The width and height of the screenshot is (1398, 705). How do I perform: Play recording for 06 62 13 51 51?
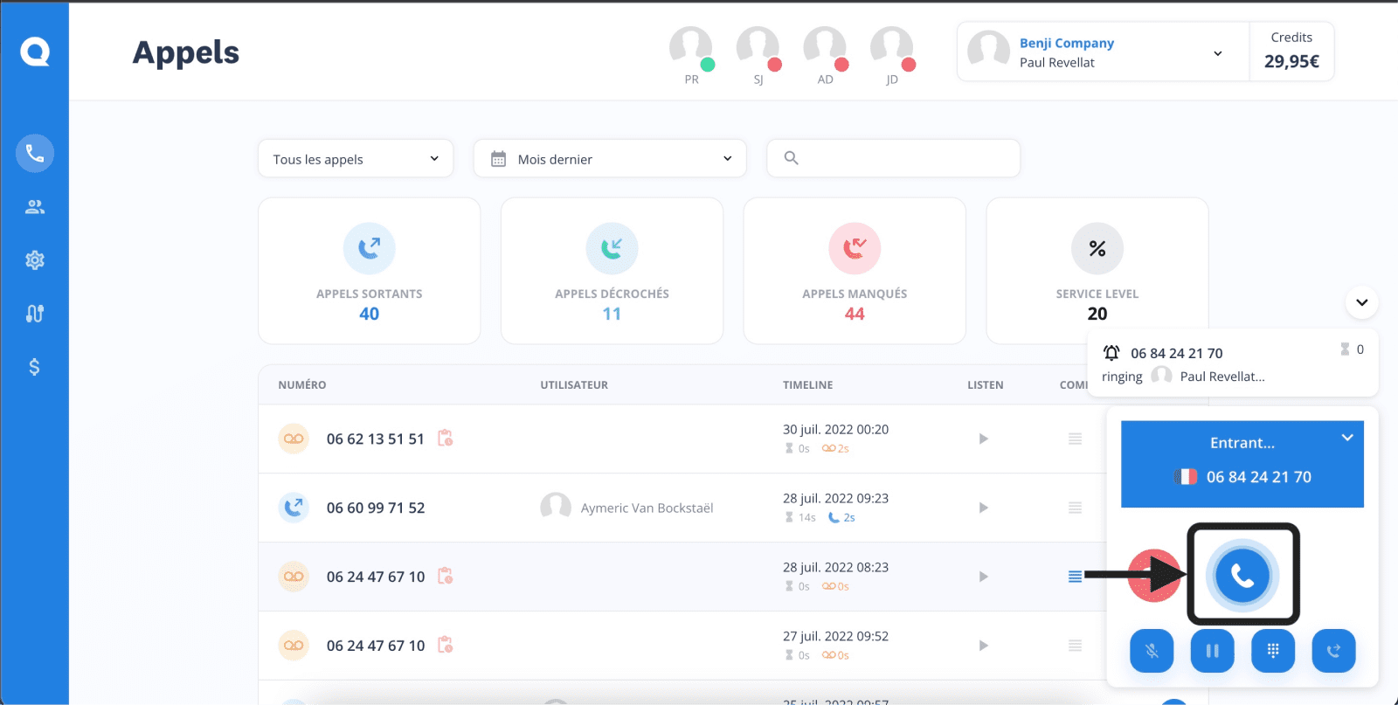point(984,439)
